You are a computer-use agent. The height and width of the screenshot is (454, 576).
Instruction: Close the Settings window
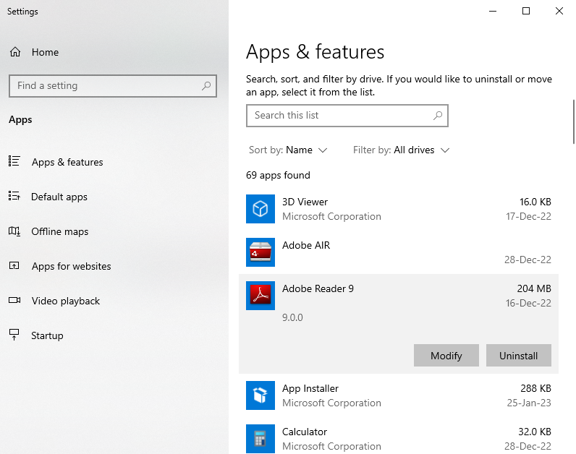[x=559, y=11]
